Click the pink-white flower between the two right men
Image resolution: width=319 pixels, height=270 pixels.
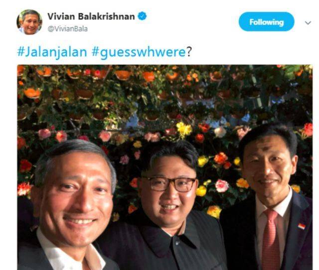tap(222, 186)
